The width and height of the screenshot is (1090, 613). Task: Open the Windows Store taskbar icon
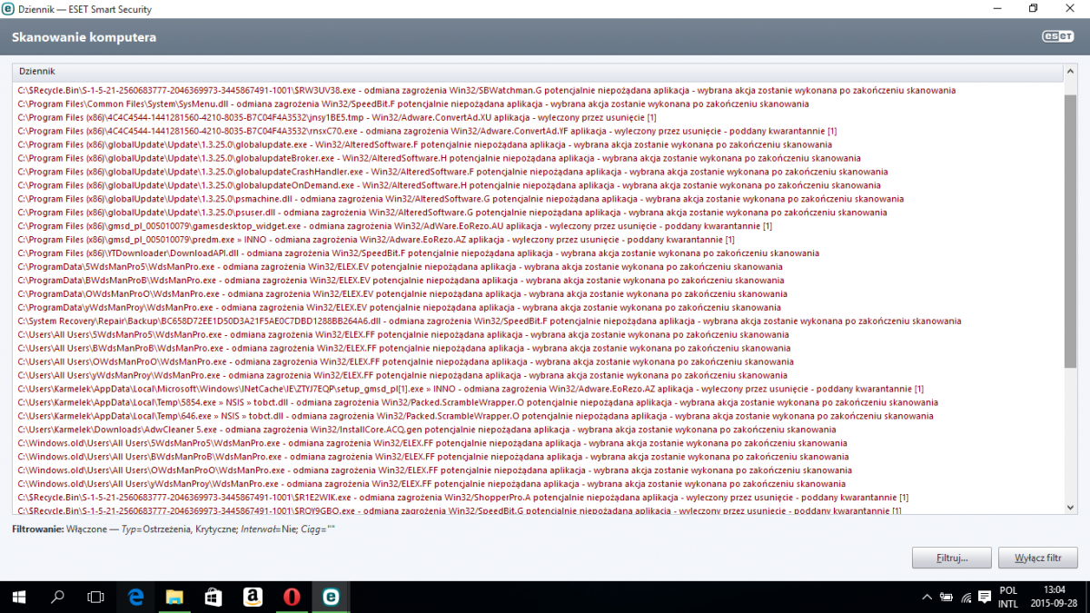click(213, 597)
